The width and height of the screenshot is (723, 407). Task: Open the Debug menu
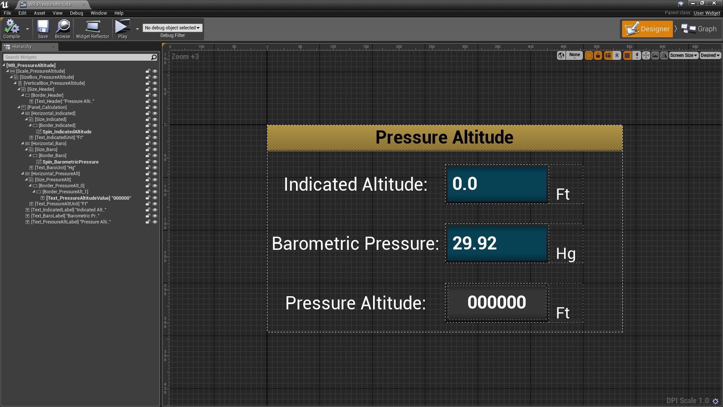click(x=76, y=13)
